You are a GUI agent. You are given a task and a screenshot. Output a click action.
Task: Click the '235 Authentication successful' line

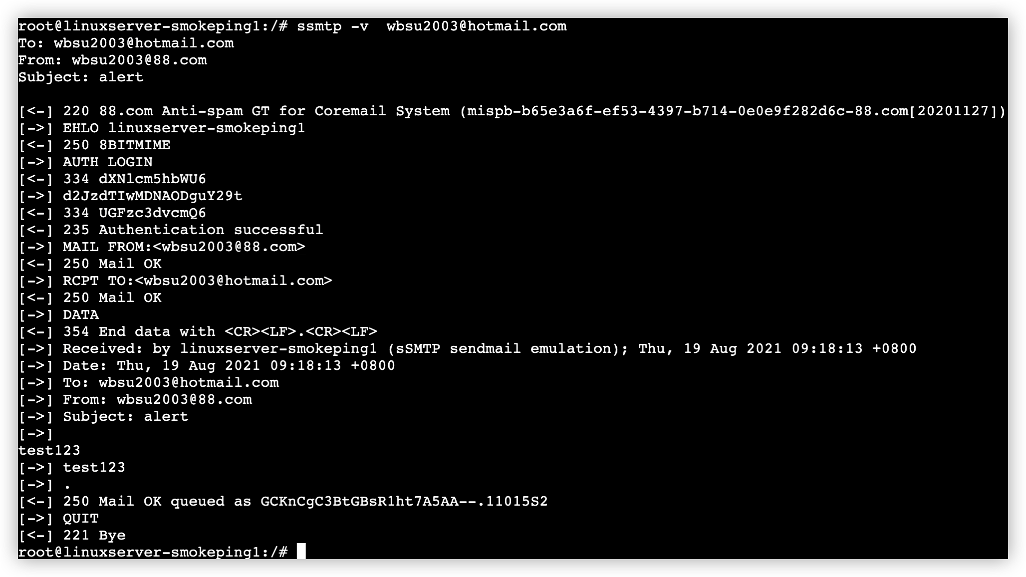[193, 230]
